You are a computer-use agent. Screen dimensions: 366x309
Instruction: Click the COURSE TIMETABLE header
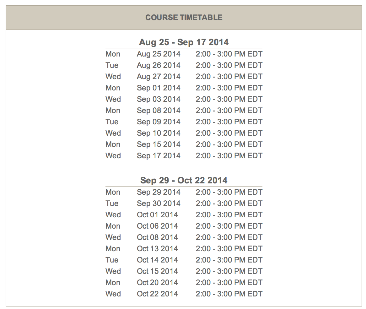click(184, 18)
